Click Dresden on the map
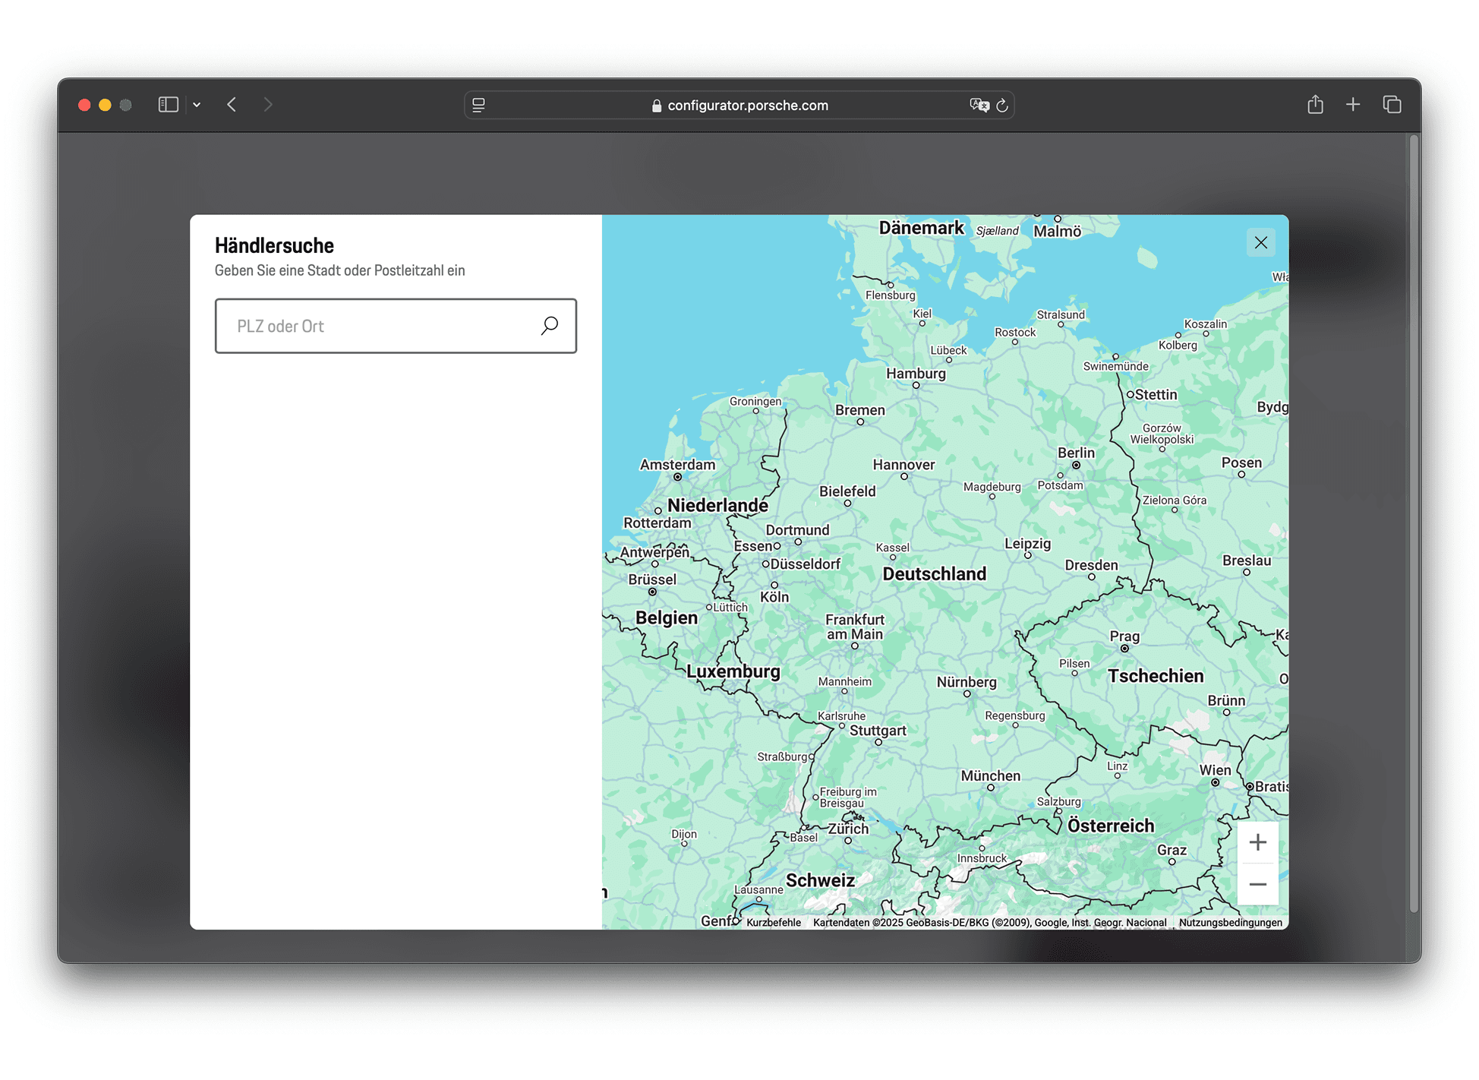The image size is (1479, 1080). (x=1092, y=565)
